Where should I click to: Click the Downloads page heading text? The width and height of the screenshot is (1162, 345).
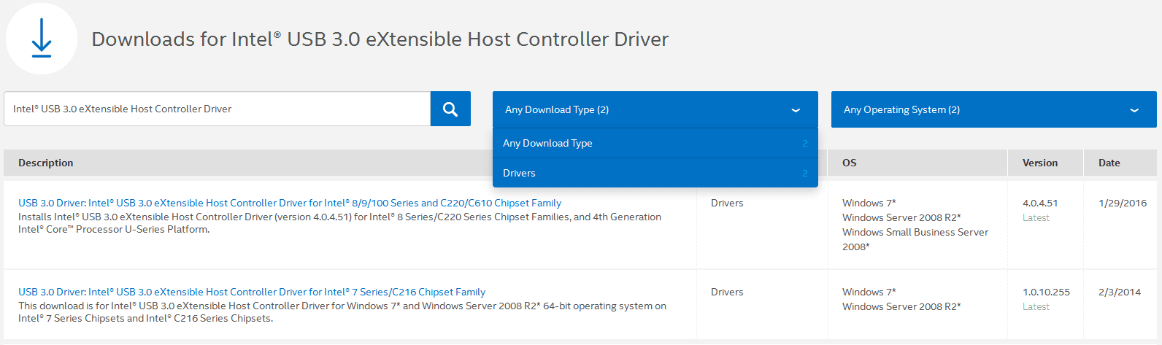click(x=380, y=39)
